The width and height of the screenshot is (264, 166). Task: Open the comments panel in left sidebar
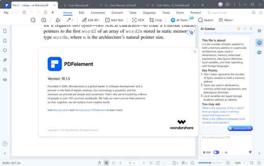coord(5,50)
